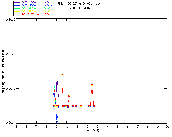This screenshot has height=137, width=172.
Task: Click x-axis tick label 14
Action: tap(107, 127)
